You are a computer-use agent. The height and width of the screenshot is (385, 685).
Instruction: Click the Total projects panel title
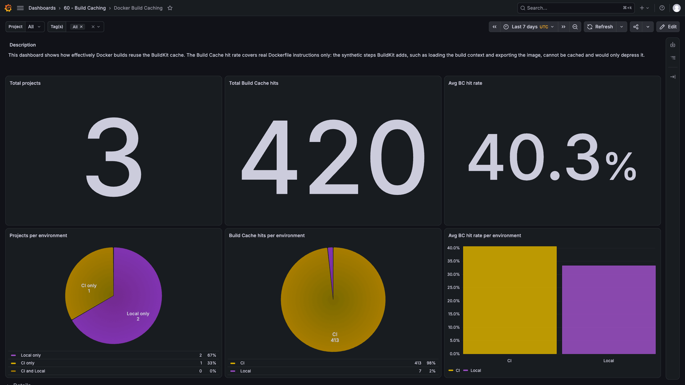[25, 83]
